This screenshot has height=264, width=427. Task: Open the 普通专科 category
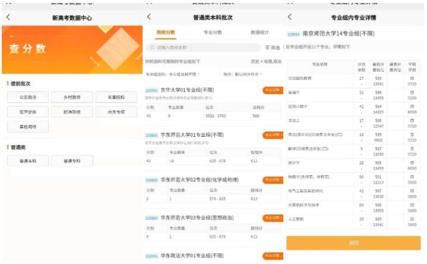72,161
